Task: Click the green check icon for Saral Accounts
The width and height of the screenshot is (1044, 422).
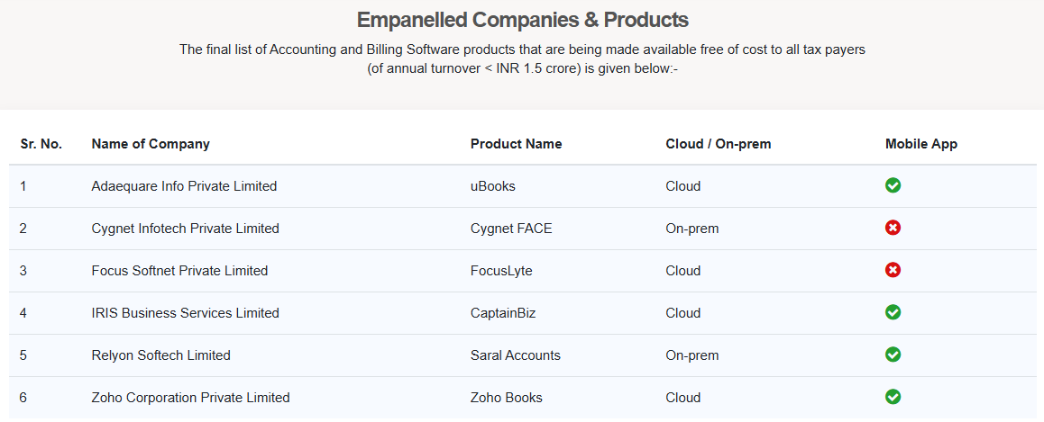Action: click(893, 355)
